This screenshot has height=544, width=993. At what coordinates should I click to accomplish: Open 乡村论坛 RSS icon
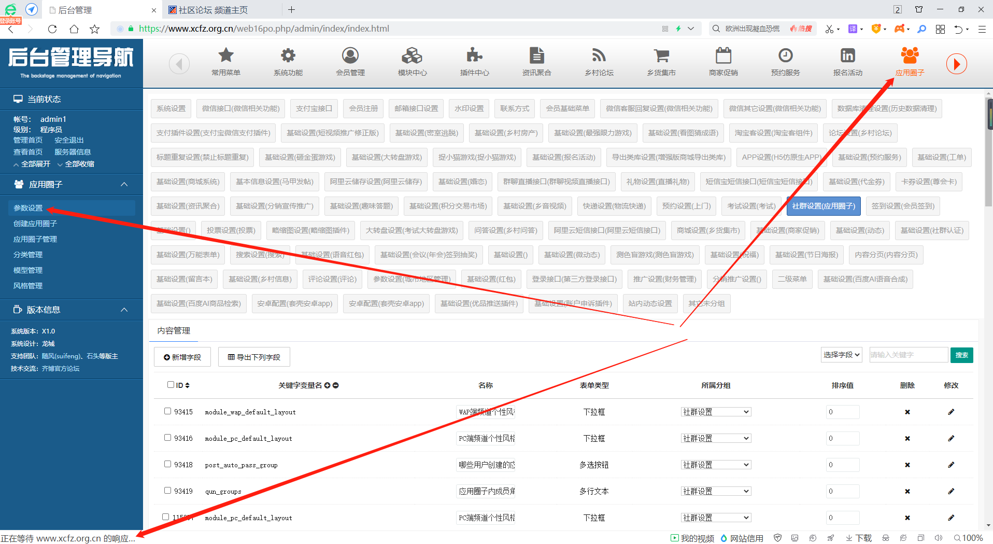click(x=599, y=55)
